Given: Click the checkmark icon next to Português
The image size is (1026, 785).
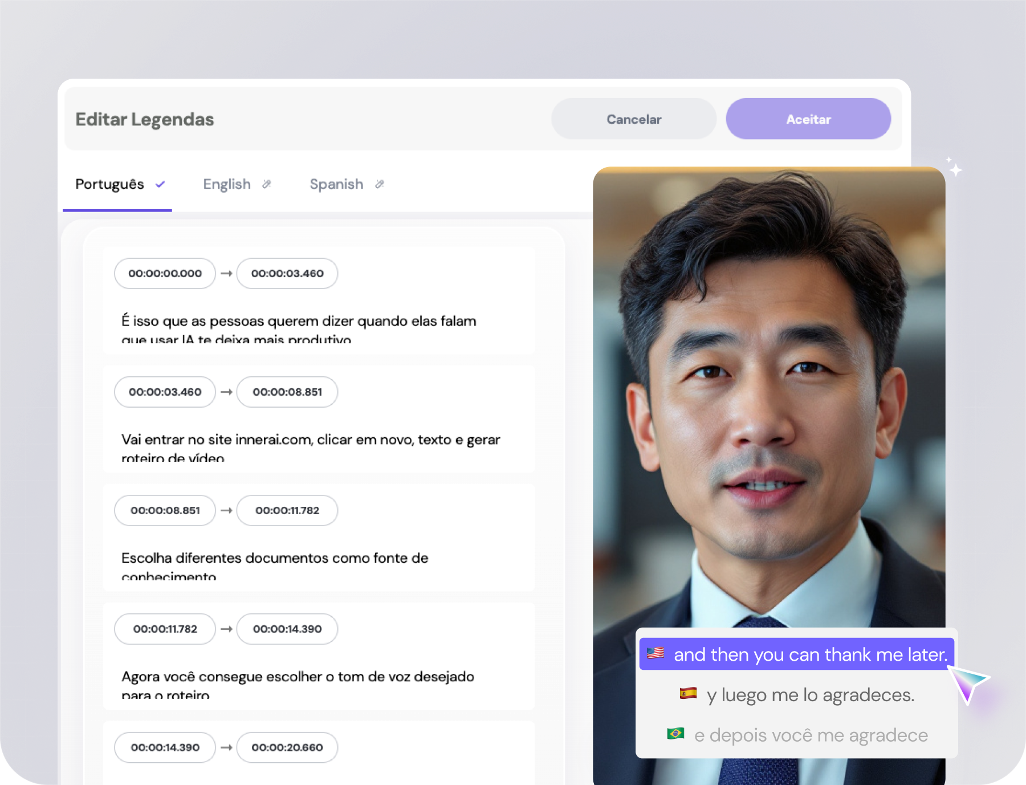Looking at the screenshot, I should [160, 184].
